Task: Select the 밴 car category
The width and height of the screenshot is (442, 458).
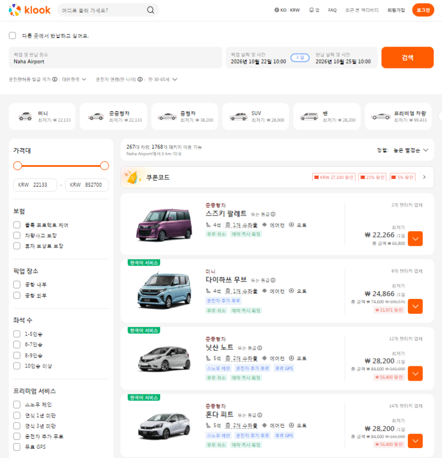Action: click(327, 116)
